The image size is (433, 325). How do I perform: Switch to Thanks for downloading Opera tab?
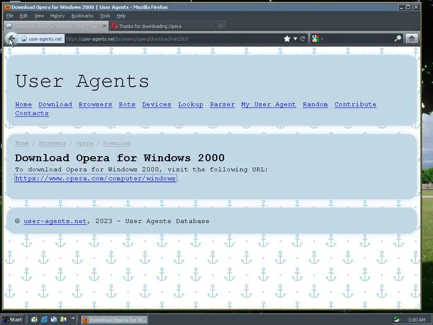click(x=162, y=26)
